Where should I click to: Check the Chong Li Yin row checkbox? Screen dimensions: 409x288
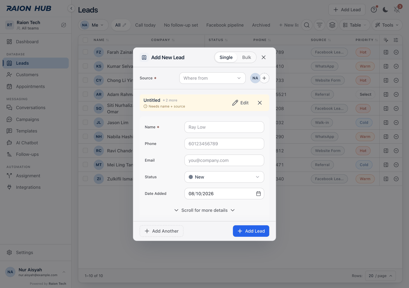pos(85,80)
